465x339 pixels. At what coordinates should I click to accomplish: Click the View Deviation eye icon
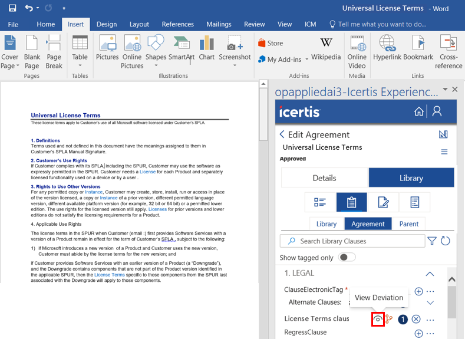(x=378, y=320)
